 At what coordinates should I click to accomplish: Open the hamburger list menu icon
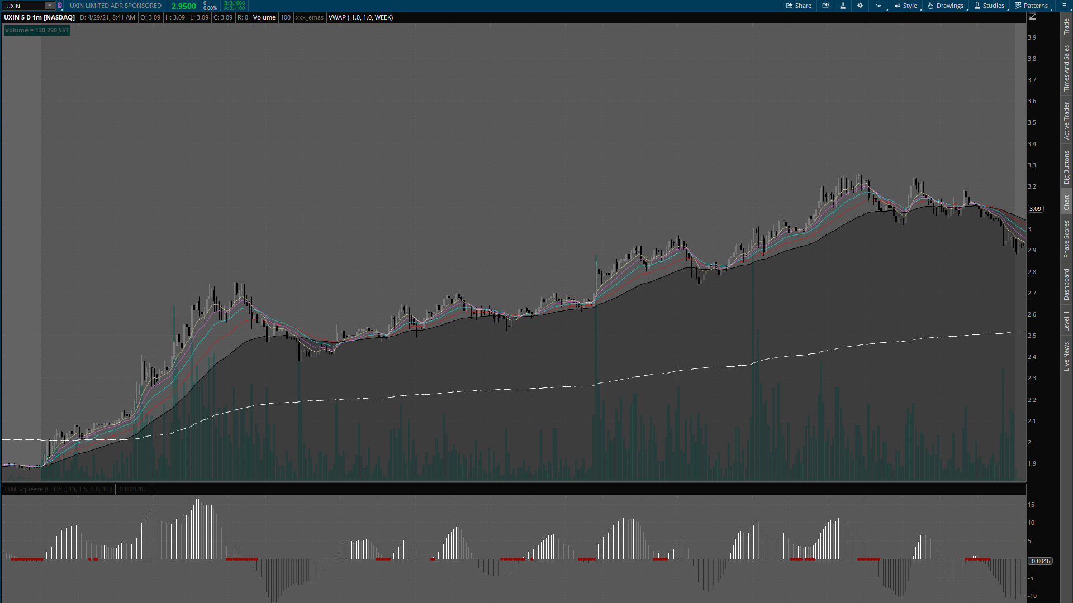coord(1063,6)
